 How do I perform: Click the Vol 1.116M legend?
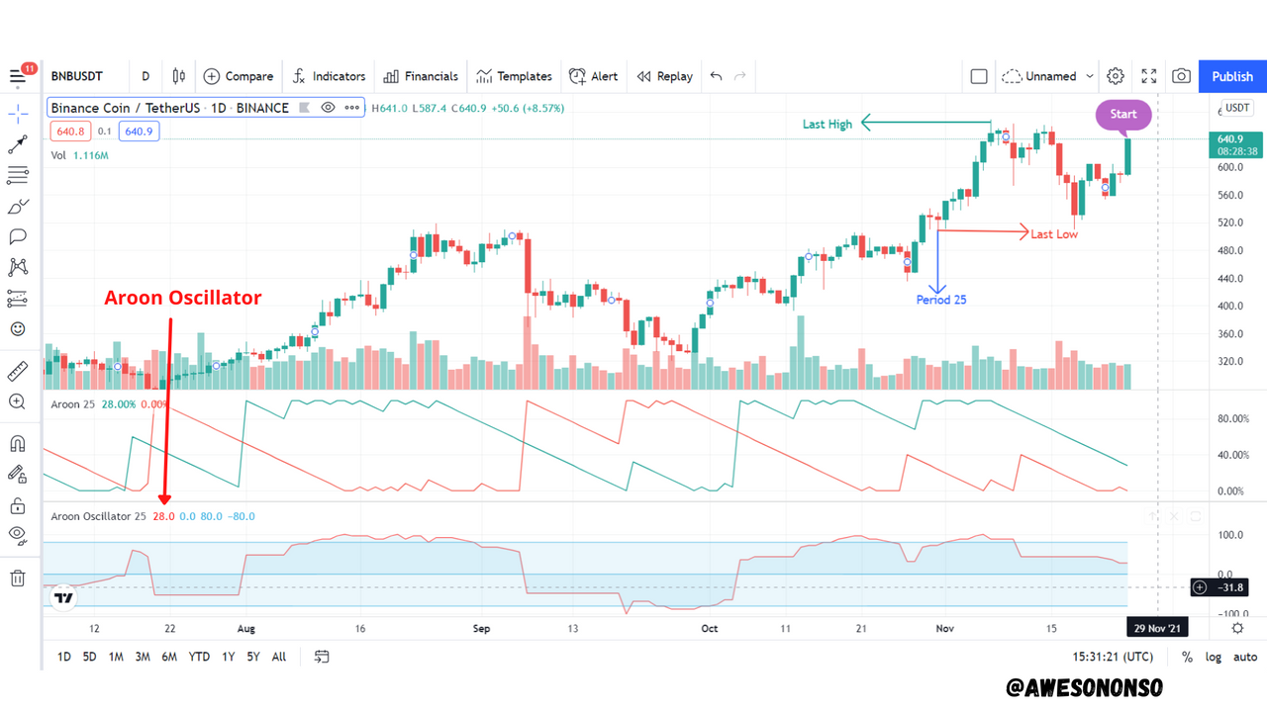80,155
